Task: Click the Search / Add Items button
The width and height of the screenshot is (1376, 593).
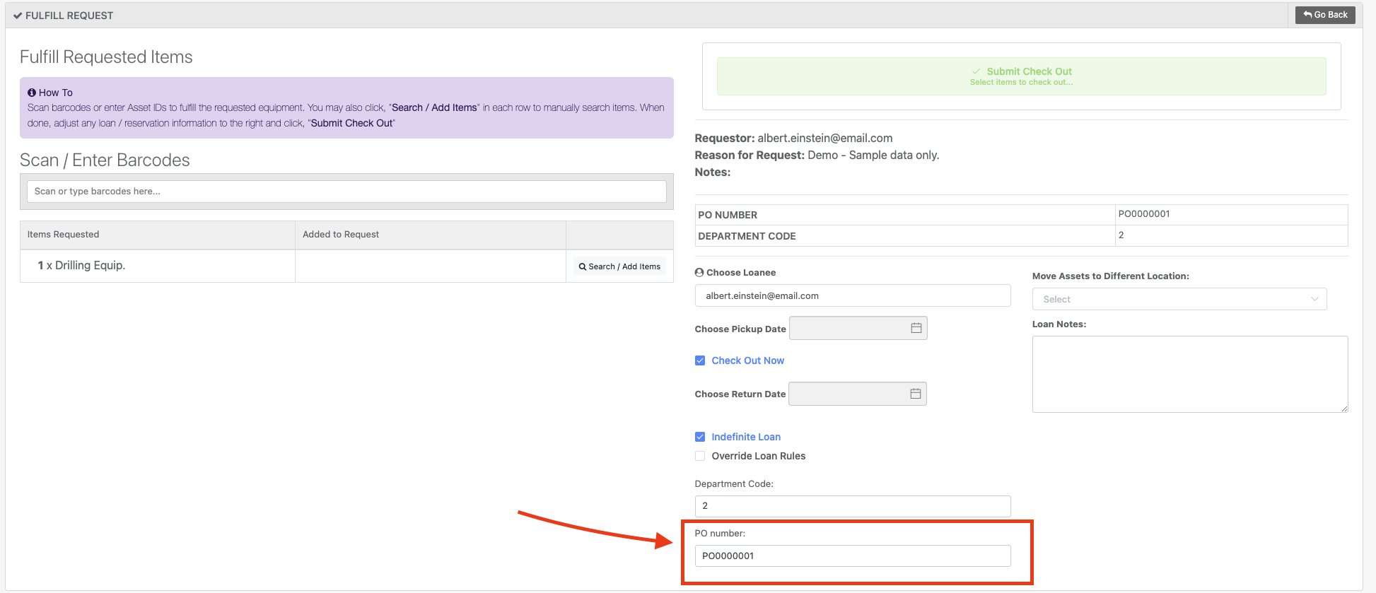Action: (619, 266)
